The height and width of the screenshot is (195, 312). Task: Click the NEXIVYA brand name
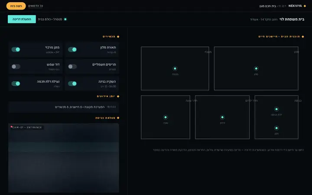click(x=295, y=6)
